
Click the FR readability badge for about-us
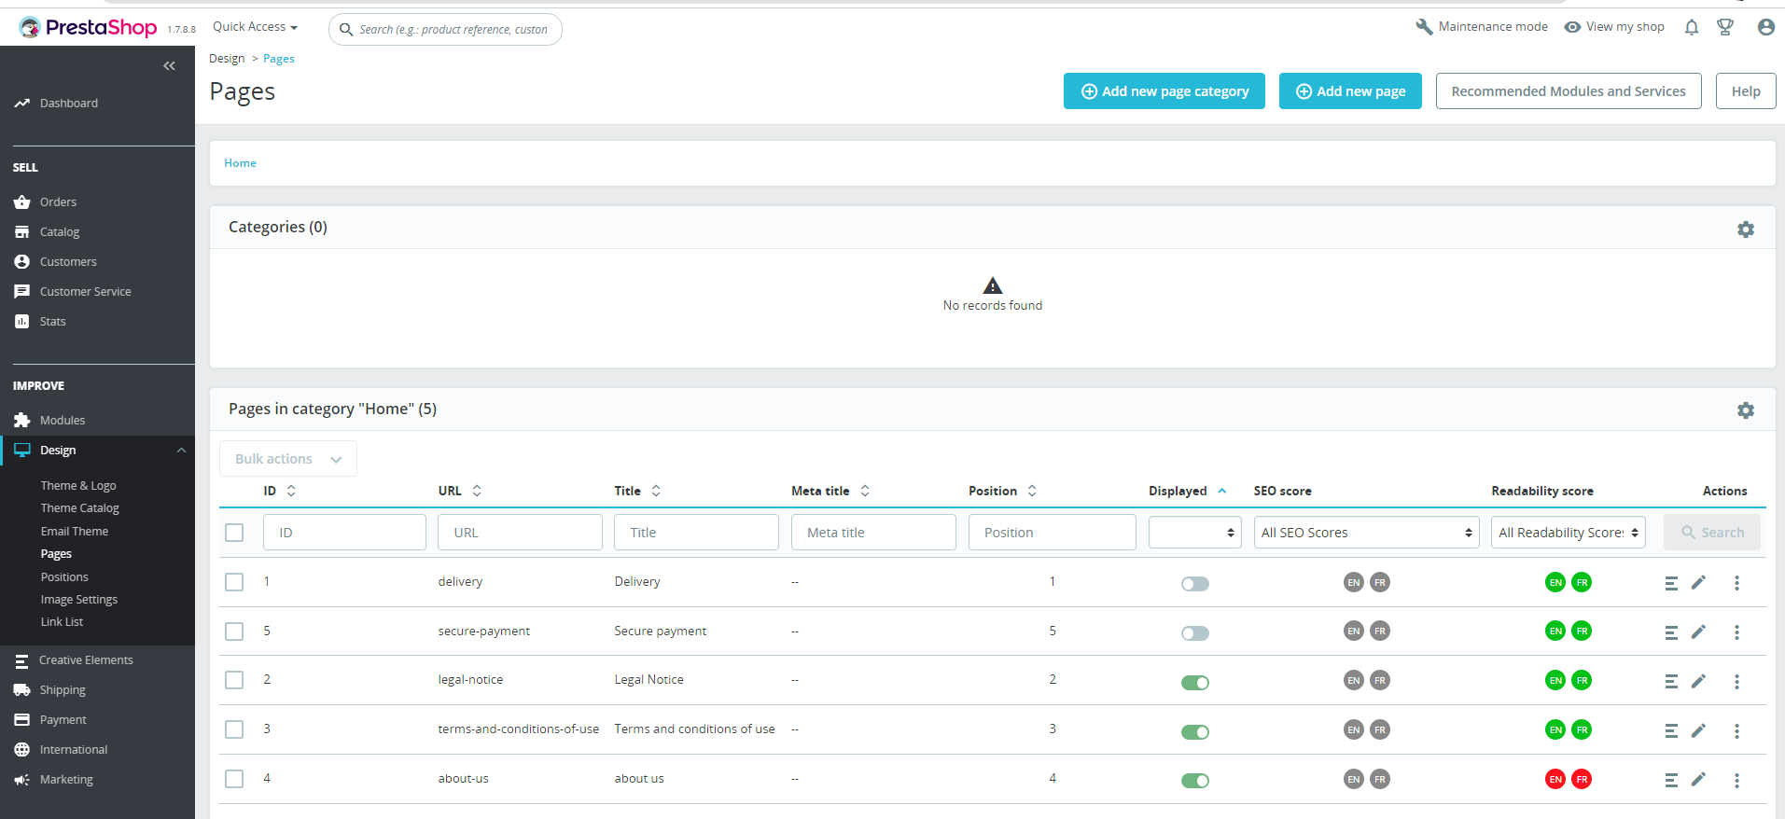coord(1582,779)
